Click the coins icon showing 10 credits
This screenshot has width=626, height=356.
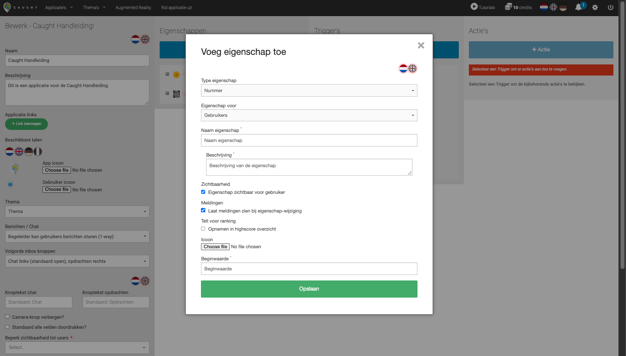(508, 7)
